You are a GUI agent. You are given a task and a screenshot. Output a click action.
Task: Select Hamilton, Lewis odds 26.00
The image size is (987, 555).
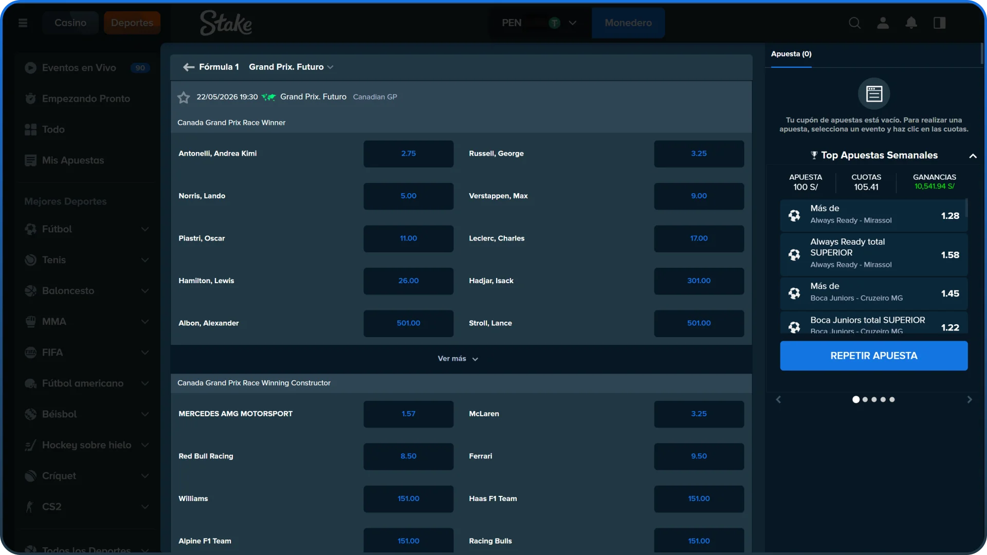click(408, 281)
